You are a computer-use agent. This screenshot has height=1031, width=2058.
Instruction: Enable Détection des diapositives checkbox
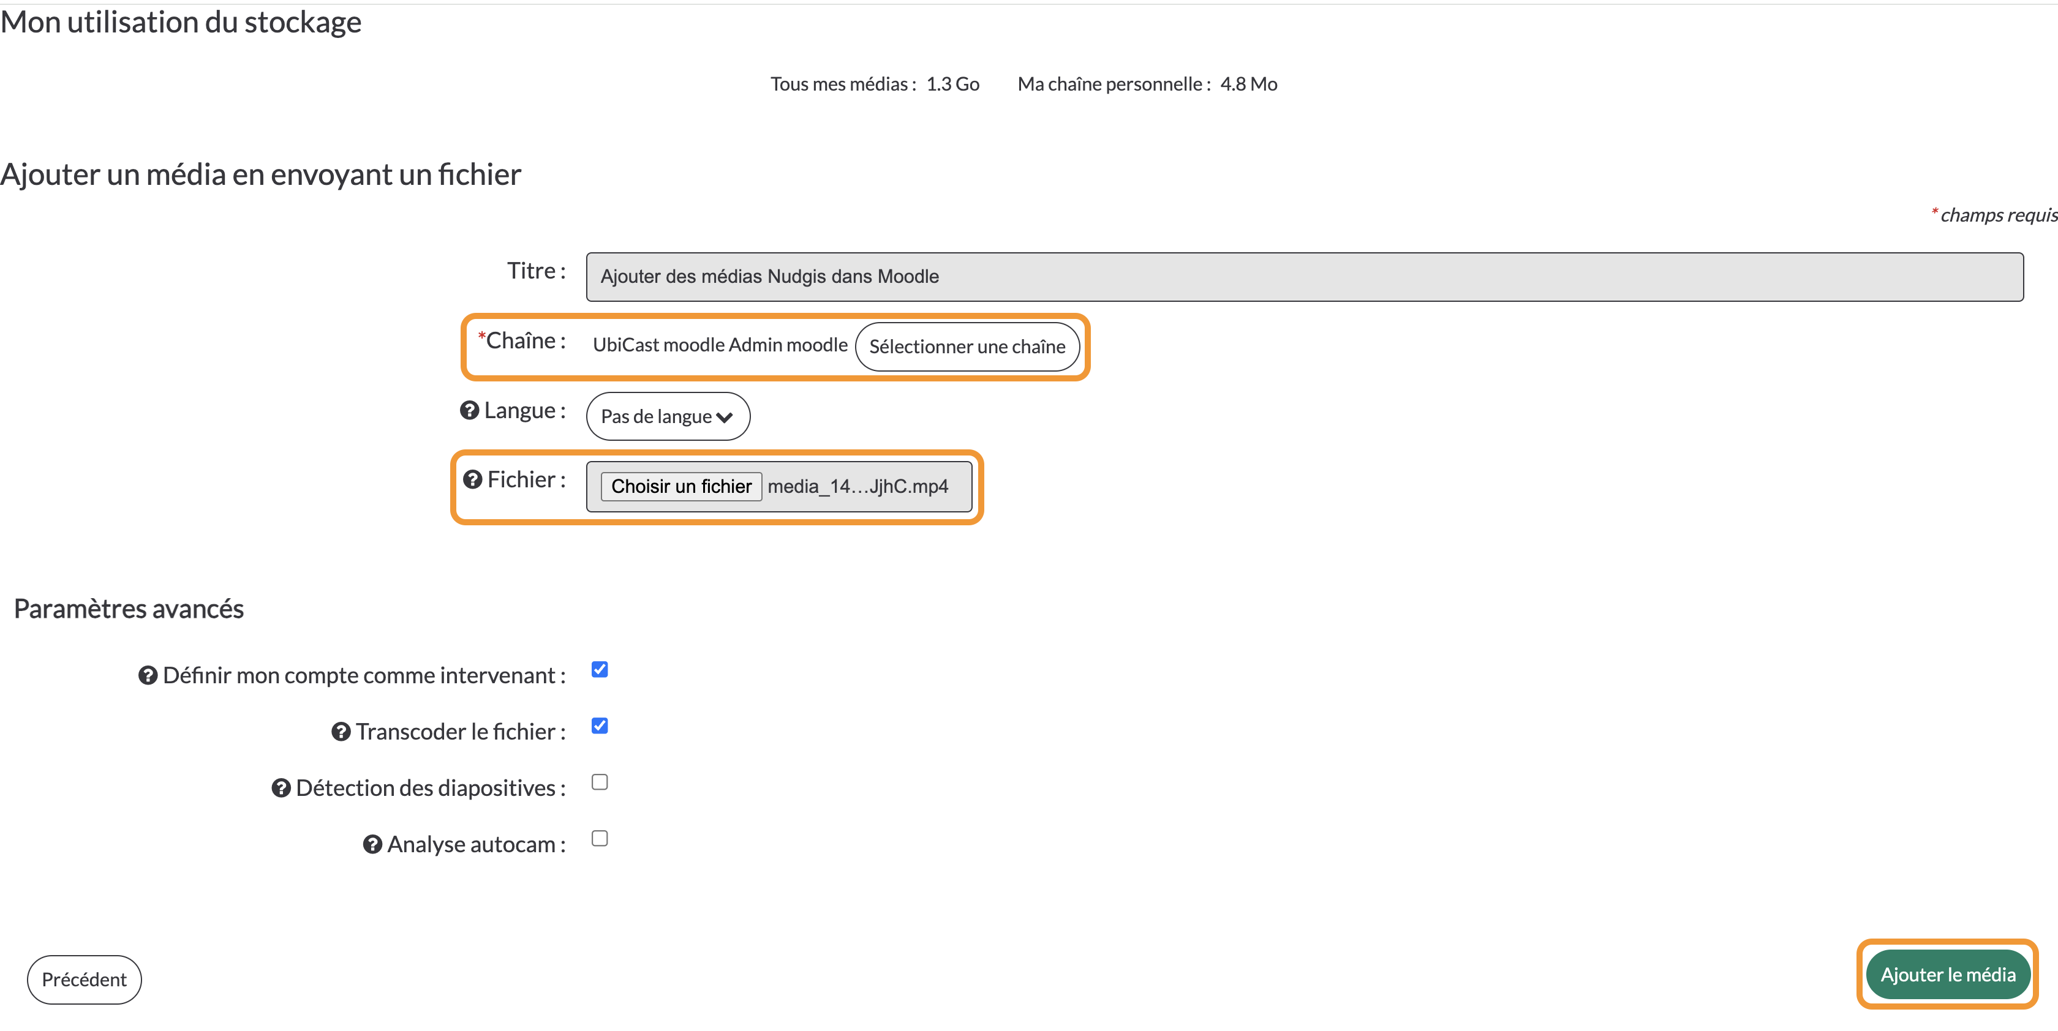[x=600, y=782]
